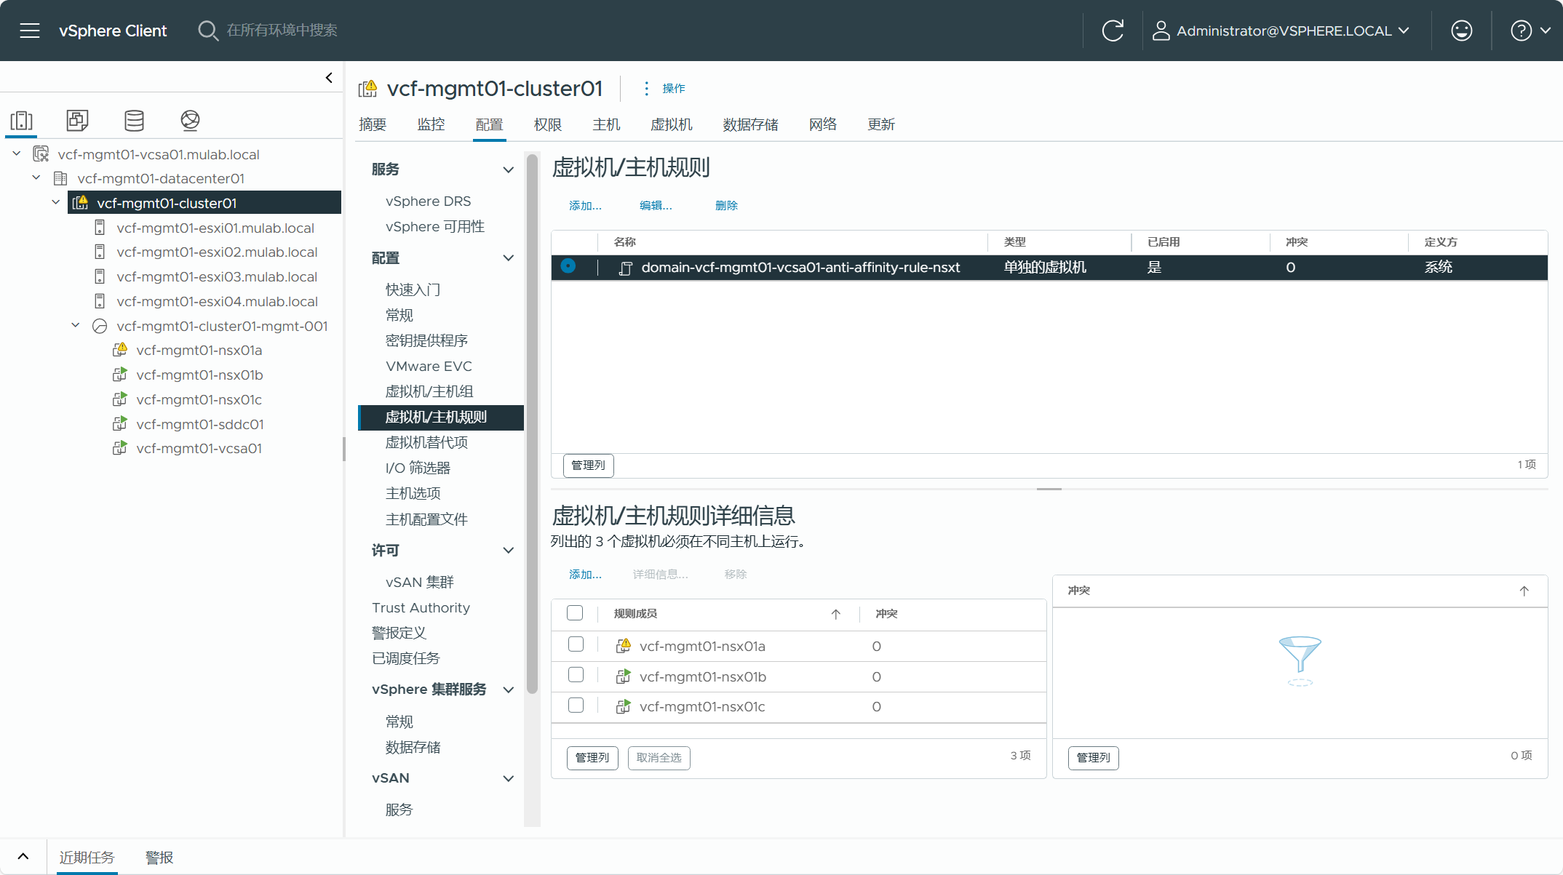The height and width of the screenshot is (875, 1563).
Task: Collapse the vcf-mgmt01-cluster01-mgmt-001 resource pool
Action: pos(76,326)
